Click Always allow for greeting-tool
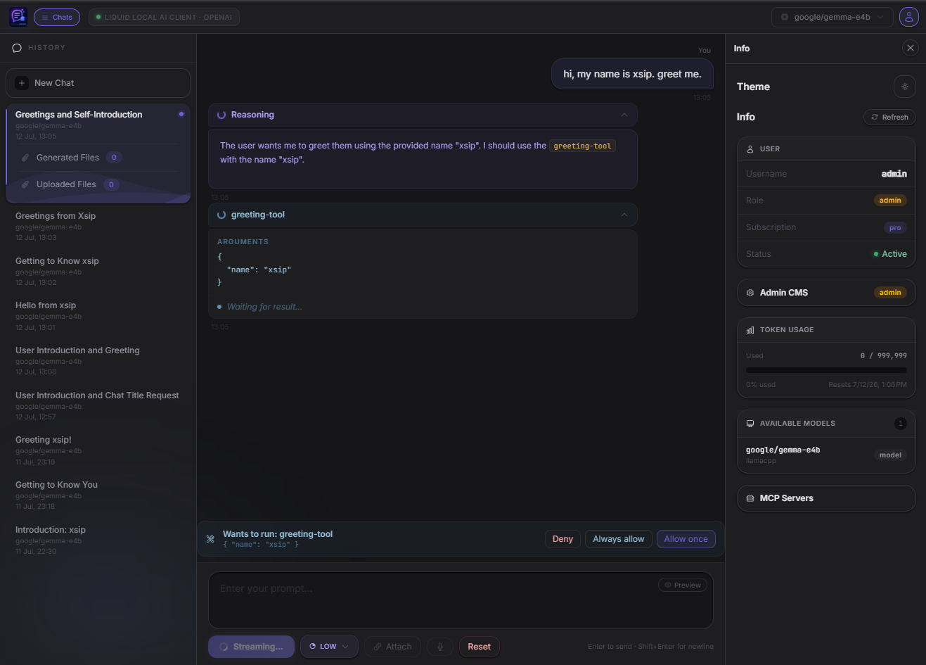Screen dimensions: 926x665 coord(619,539)
